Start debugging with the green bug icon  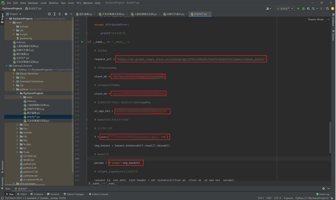[303, 9]
